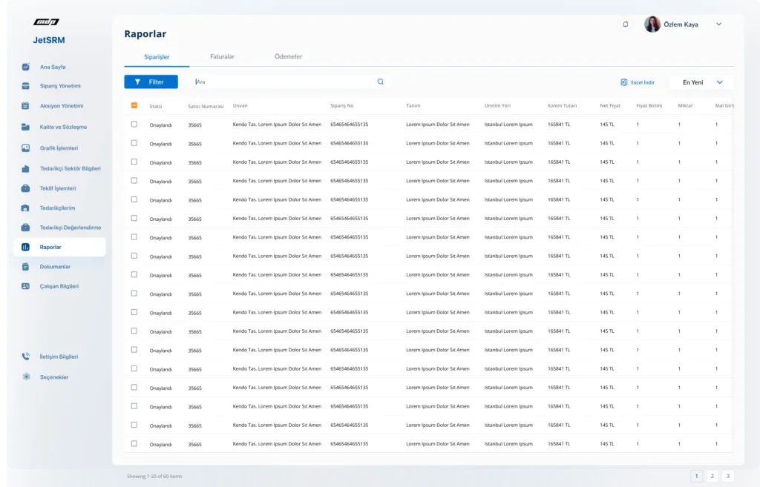Select the Tedarikçilerim sidebar icon
760x487 pixels.
[26, 208]
